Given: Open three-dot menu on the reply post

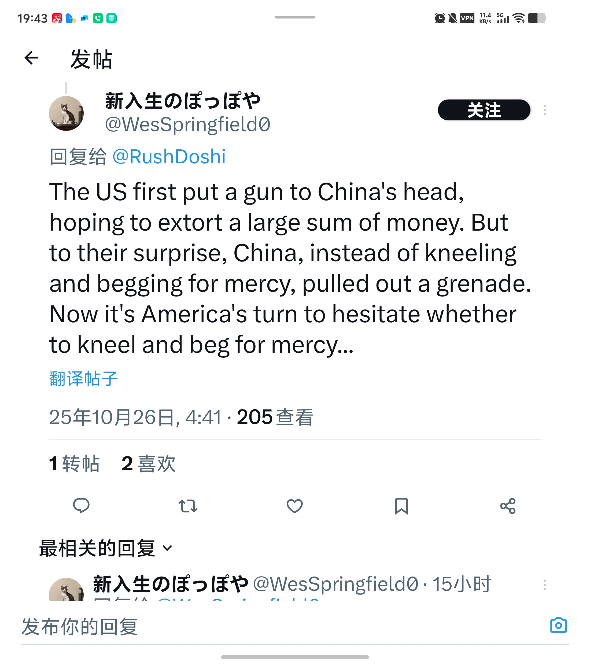Looking at the screenshot, I should (544, 585).
